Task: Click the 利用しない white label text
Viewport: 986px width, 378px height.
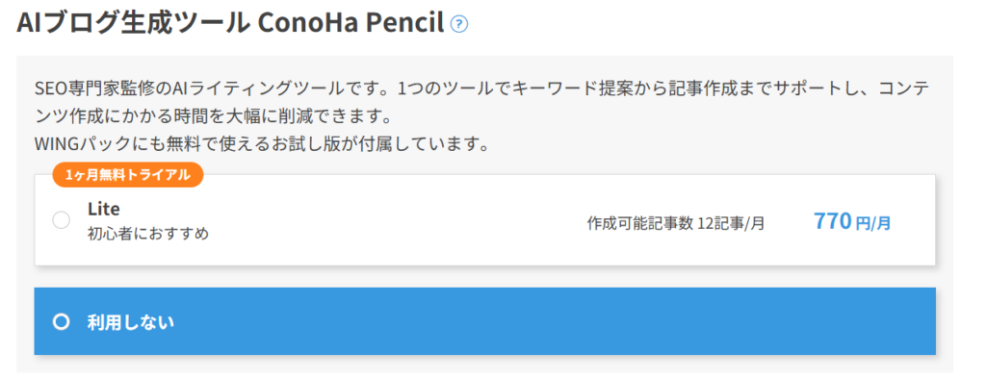Action: pos(131,322)
